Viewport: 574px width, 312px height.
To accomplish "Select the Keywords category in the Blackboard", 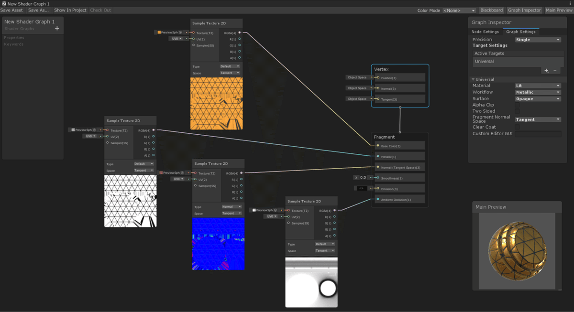I will point(14,44).
